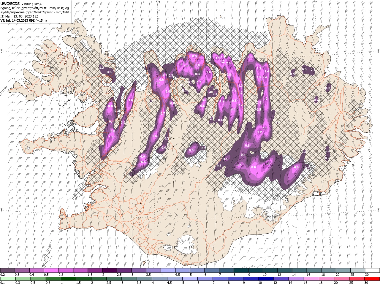This screenshot has width=380, height=285.
Task: Pick lower green legend swatch between 0.8 and 1
Action: tap(53, 279)
